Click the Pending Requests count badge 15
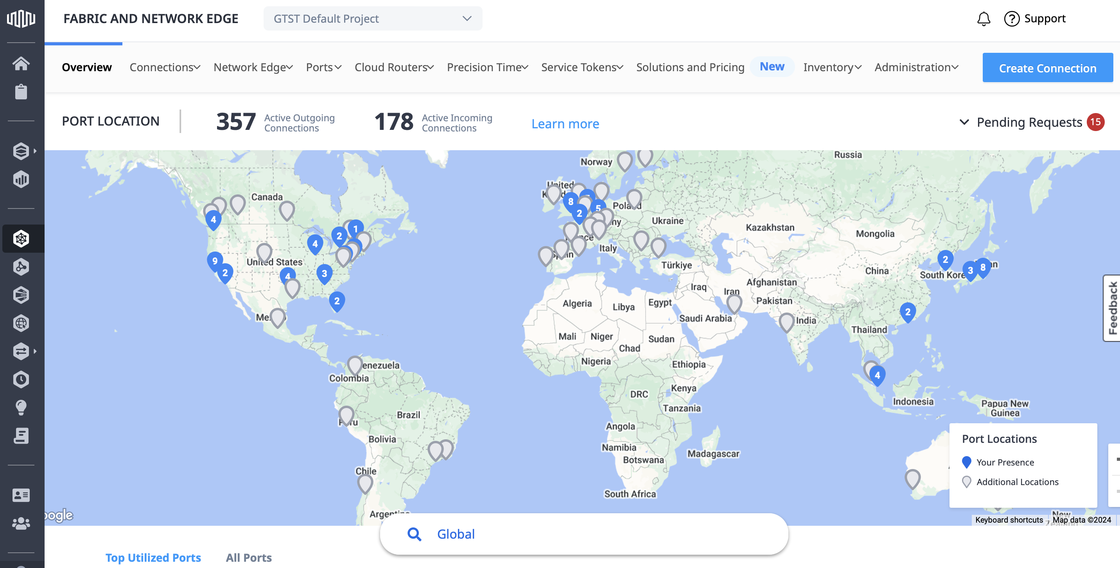The height and width of the screenshot is (568, 1120). pos(1096,122)
